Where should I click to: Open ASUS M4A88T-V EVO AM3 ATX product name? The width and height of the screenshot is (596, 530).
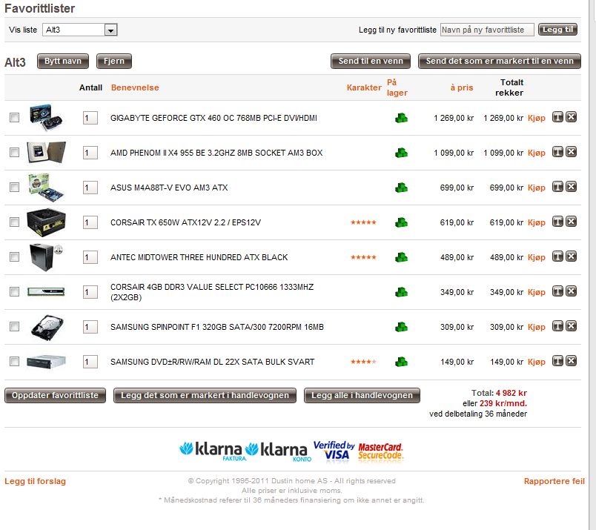click(x=169, y=188)
